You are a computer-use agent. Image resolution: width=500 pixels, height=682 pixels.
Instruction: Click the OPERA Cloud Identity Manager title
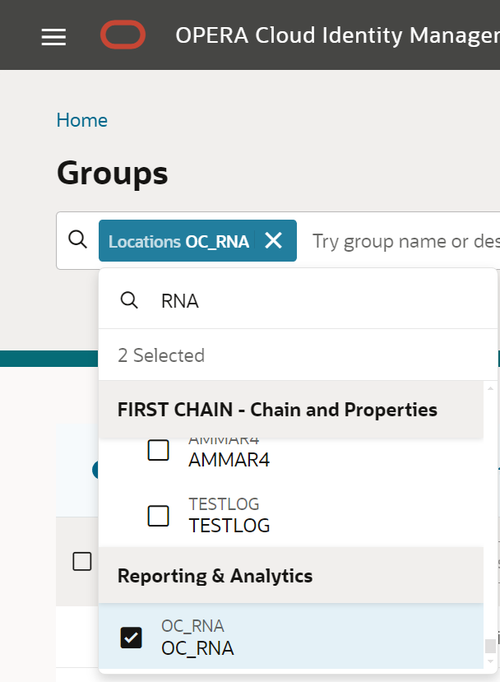click(x=337, y=36)
